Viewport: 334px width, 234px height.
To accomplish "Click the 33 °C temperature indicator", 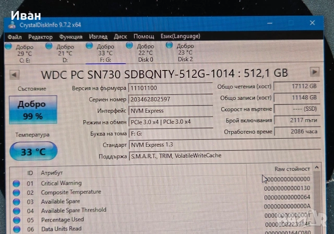I will (33, 151).
